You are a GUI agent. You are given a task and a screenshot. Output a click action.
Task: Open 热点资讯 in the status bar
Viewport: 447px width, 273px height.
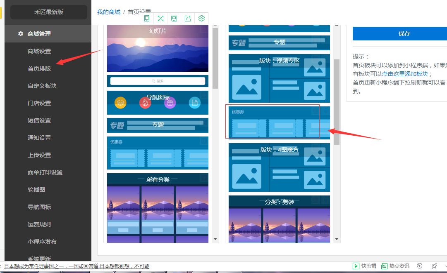(x=395, y=266)
